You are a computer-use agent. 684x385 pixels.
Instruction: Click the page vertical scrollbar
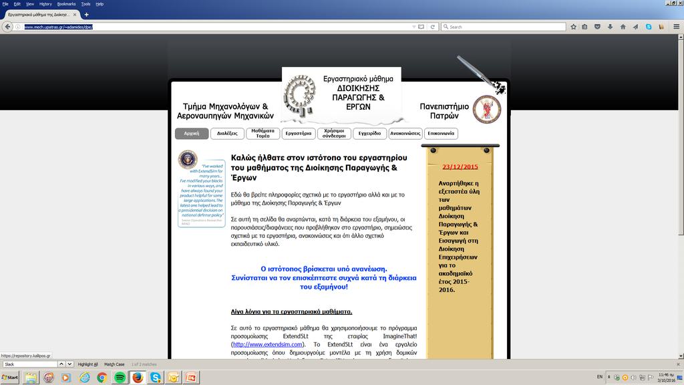[681, 138]
